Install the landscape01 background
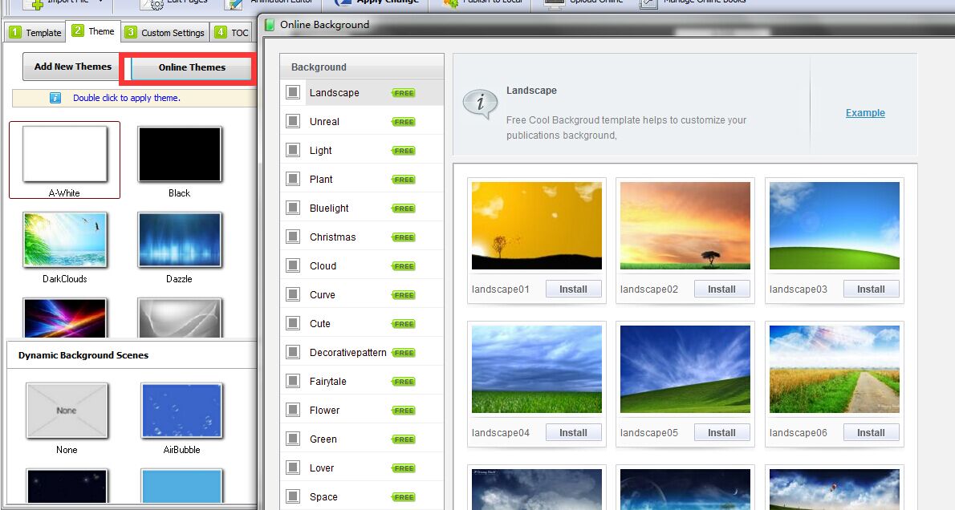Image resolution: width=955 pixels, height=510 pixels. pos(573,289)
